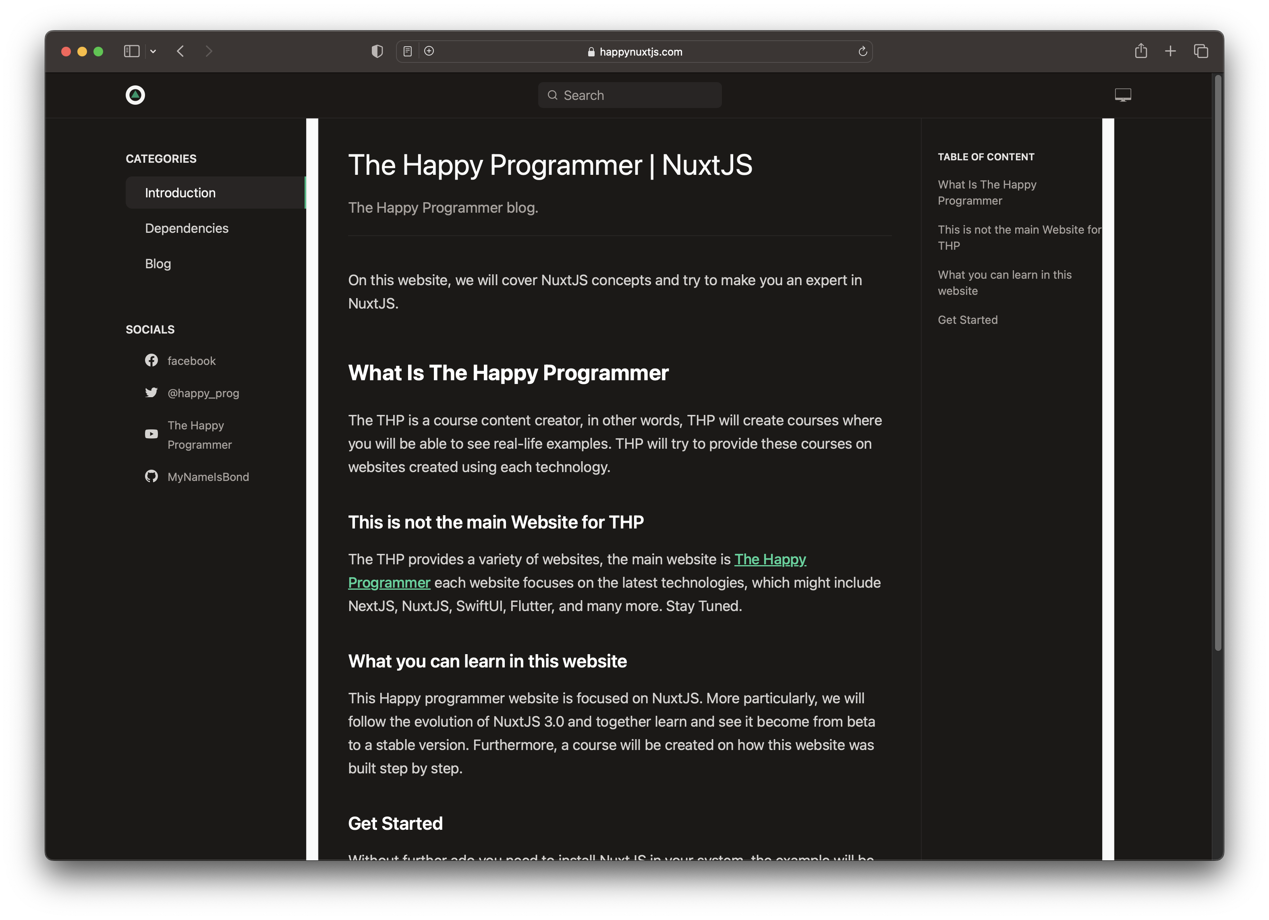Click the GitHub icon under Socials
The image size is (1269, 920).
point(151,476)
